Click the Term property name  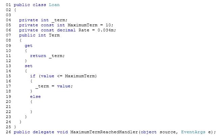point(54,35)
